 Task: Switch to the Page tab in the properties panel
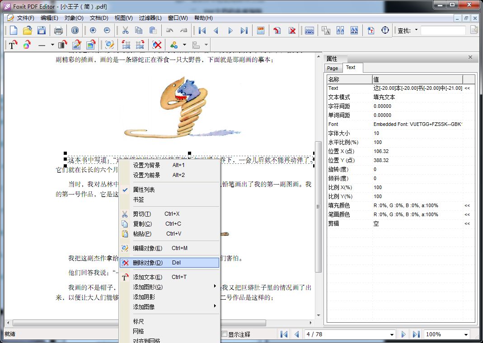333,68
